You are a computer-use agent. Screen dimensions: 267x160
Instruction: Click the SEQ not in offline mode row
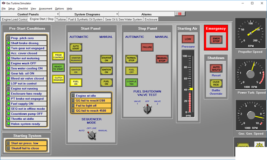click(x=26, y=109)
